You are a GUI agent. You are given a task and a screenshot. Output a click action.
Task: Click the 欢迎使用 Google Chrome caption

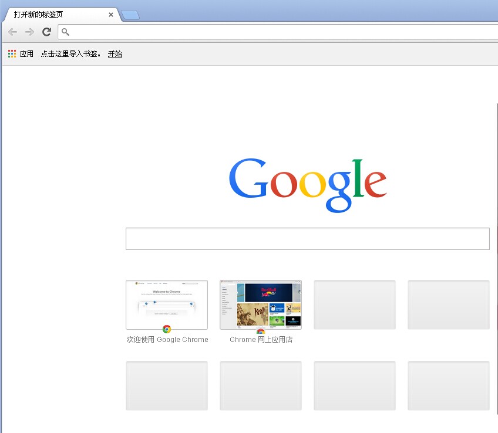167,340
